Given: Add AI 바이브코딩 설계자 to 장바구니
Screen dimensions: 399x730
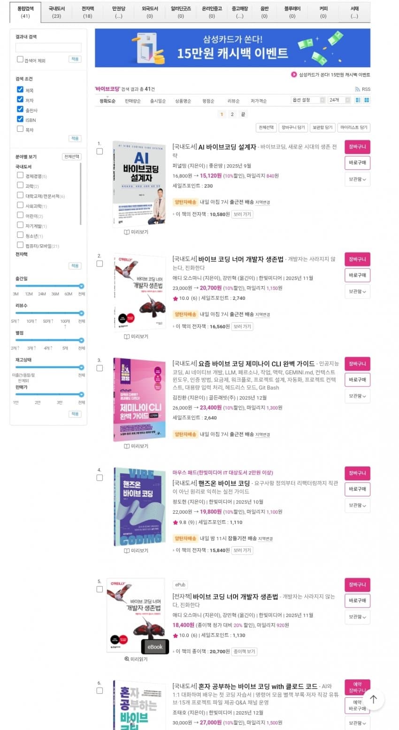Looking at the screenshot, I should (357, 146).
